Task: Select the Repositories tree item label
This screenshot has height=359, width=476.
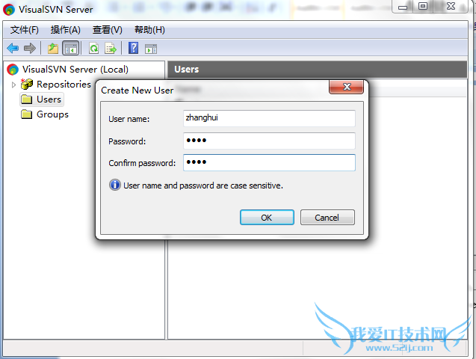Action: [x=64, y=84]
